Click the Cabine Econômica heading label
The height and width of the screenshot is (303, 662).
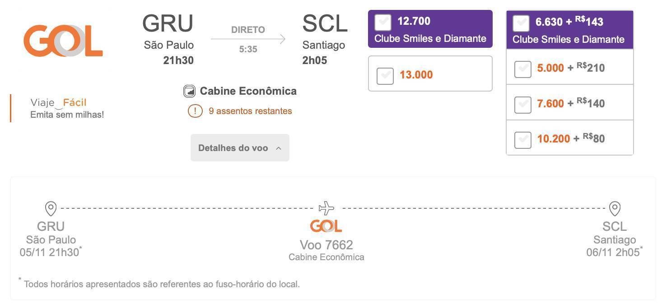248,91
